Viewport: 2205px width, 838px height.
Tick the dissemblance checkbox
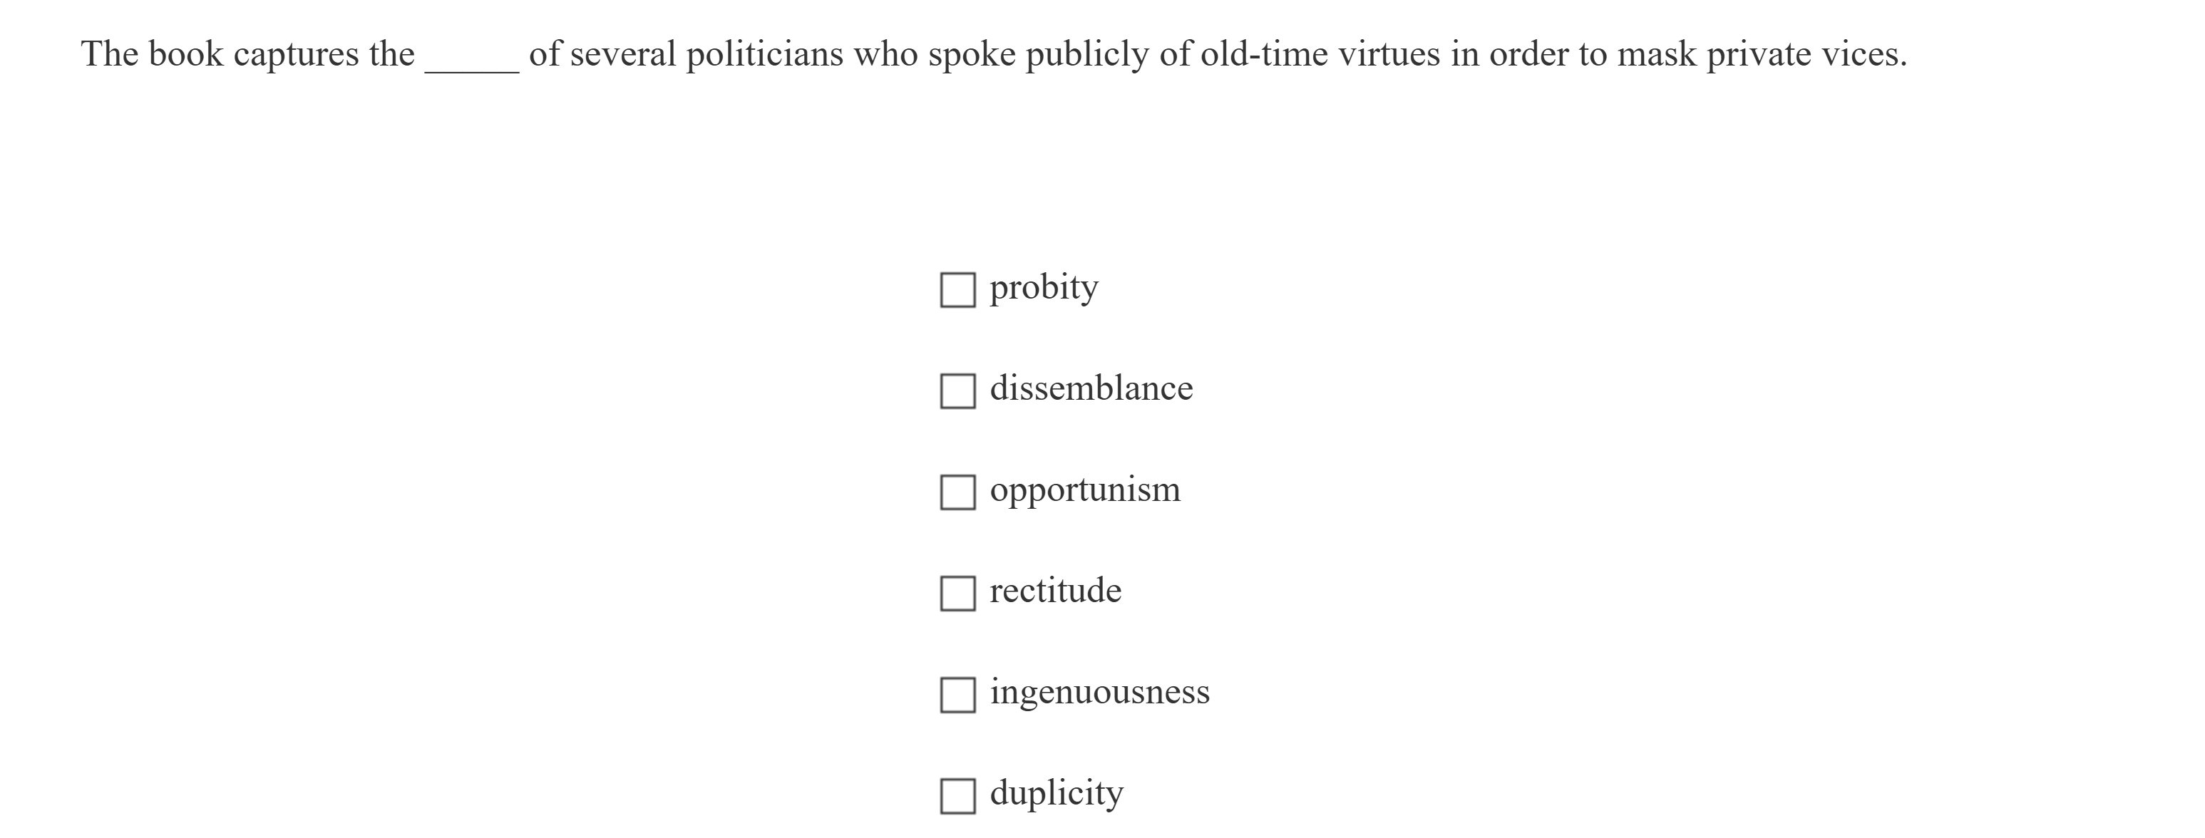pyautogui.click(x=957, y=391)
